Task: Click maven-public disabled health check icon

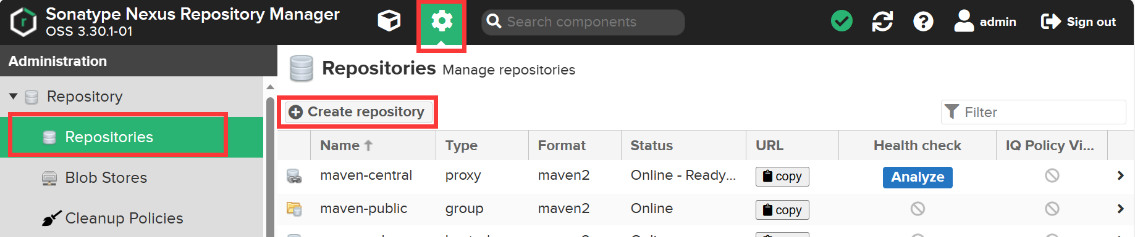Action: pyautogui.click(x=918, y=209)
